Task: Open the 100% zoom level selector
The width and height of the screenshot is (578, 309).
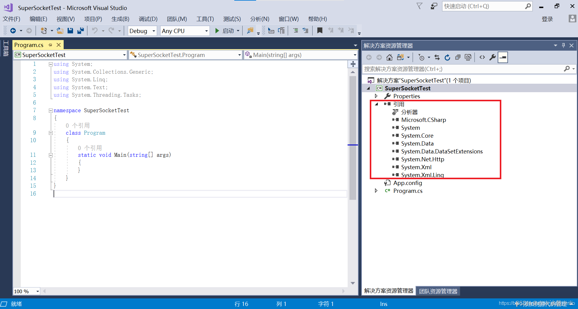Action: pos(26,291)
